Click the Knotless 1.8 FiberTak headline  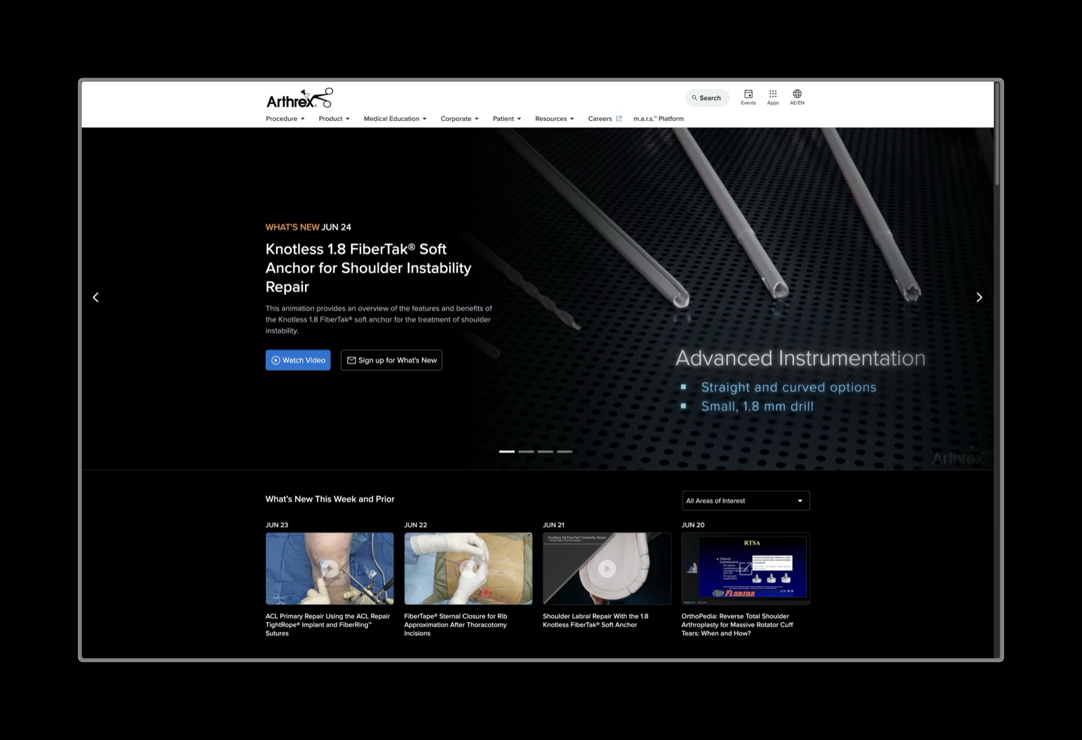pyautogui.click(x=369, y=268)
